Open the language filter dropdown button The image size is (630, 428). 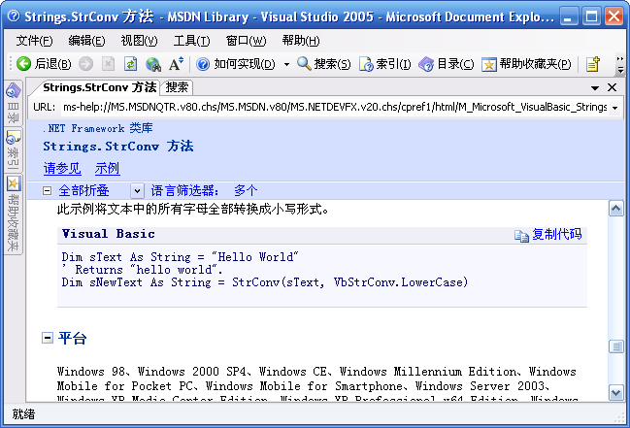tap(137, 190)
